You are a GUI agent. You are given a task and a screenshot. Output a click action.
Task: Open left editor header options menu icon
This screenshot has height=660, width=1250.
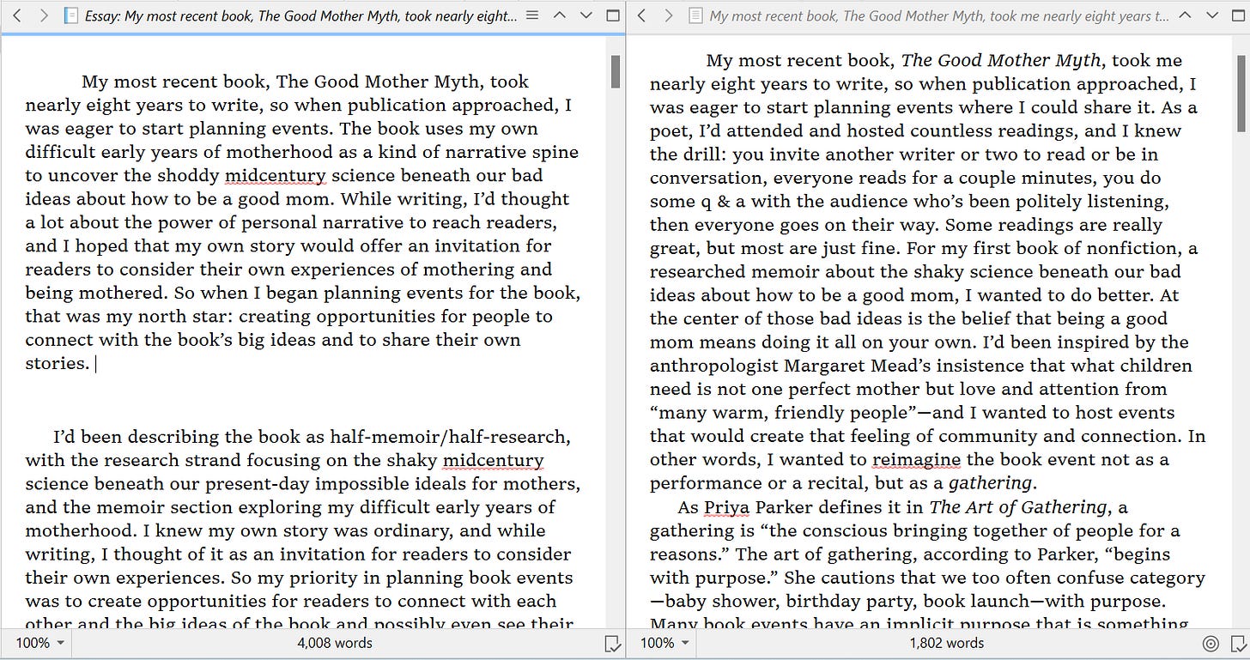tap(531, 15)
